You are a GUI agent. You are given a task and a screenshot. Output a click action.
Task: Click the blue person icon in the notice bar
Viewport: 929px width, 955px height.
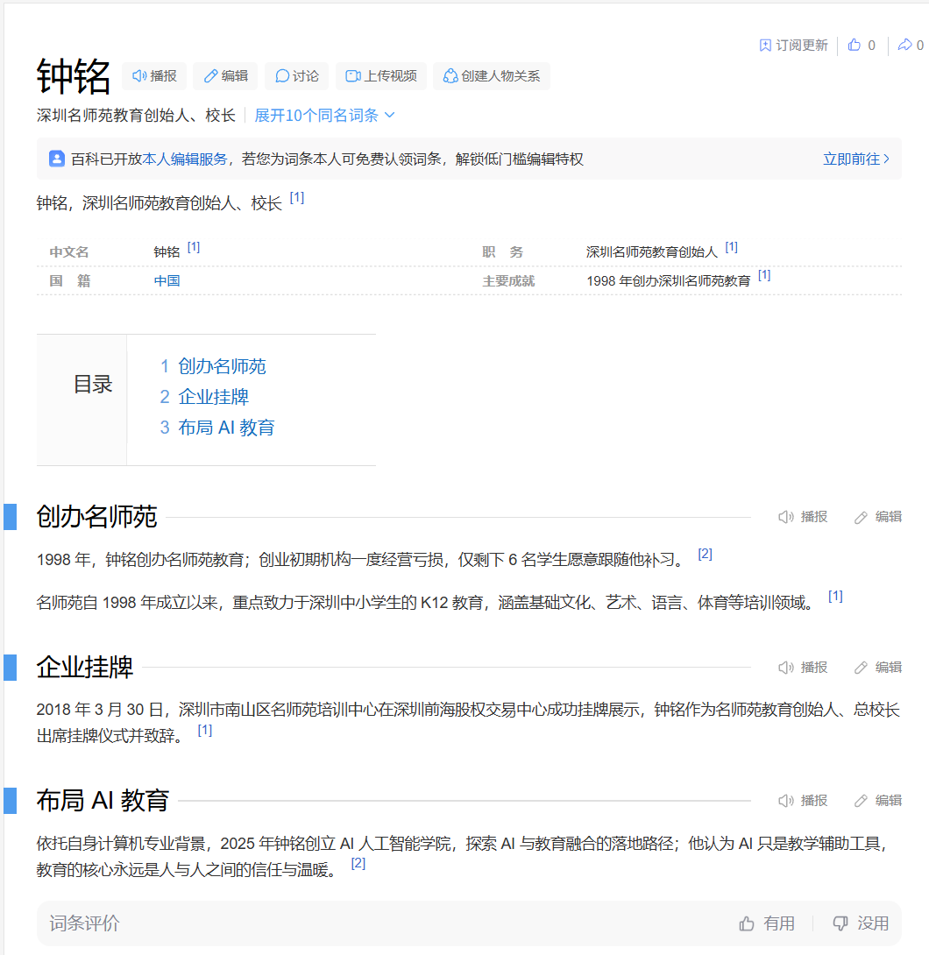[57, 159]
